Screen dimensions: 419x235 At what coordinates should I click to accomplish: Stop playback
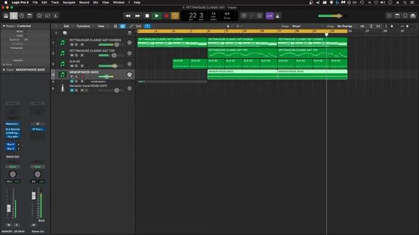(147, 16)
